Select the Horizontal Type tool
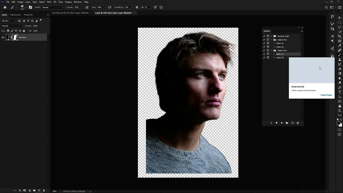Image resolution: width=343 pixels, height=193 pixels. point(340,92)
